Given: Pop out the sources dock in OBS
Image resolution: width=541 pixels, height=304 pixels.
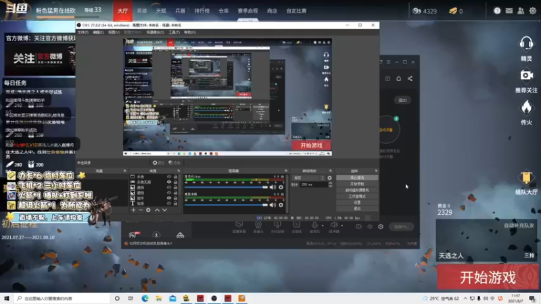Looking at the screenshot, I should (x=179, y=171).
